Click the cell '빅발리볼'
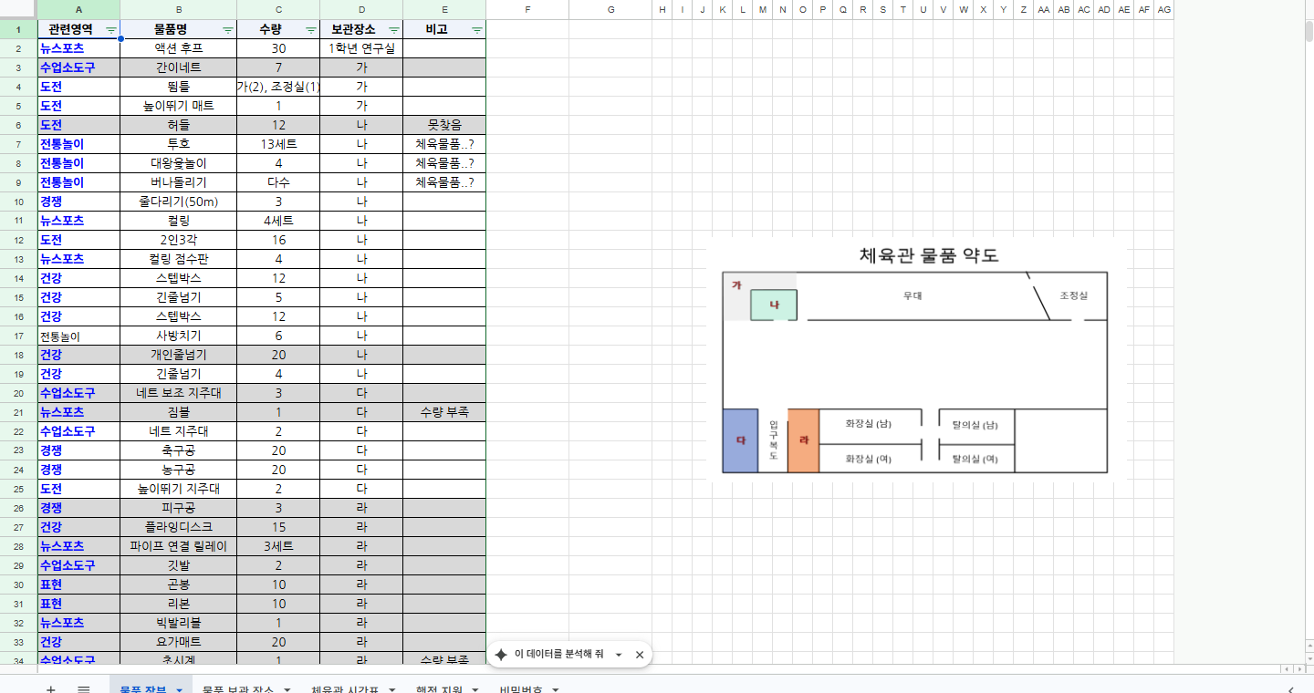1314x693 pixels. click(179, 623)
